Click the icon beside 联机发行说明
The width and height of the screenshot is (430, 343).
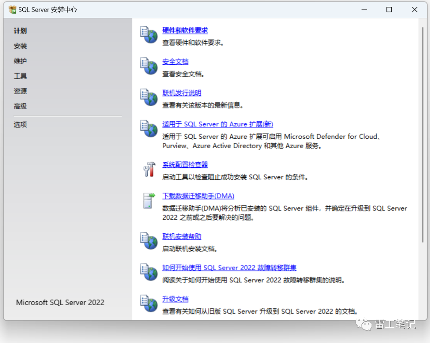149,97
